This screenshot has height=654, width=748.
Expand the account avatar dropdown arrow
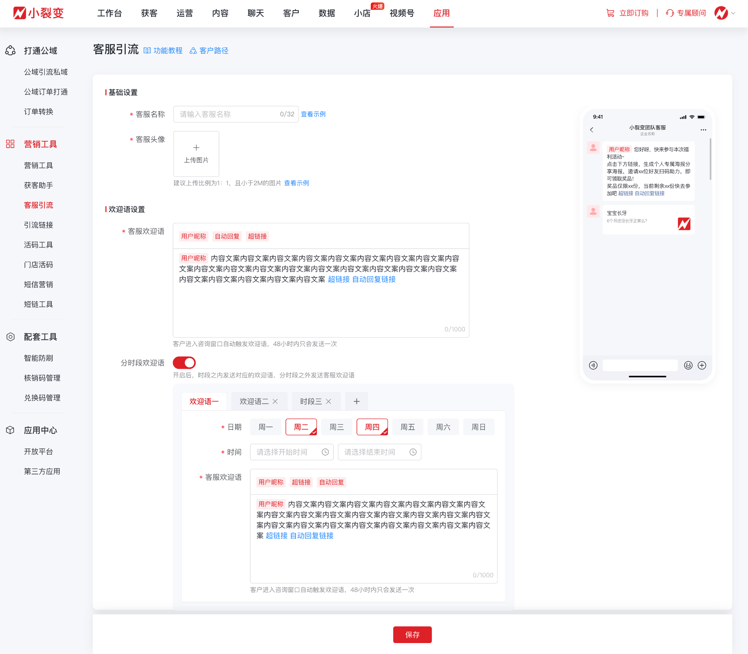734,13
